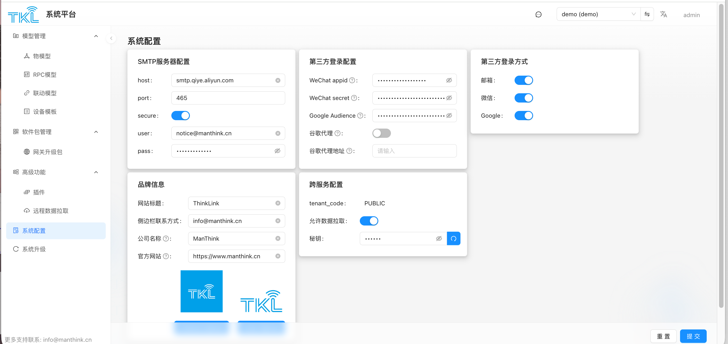Click the WeChat appid input field

click(x=414, y=80)
